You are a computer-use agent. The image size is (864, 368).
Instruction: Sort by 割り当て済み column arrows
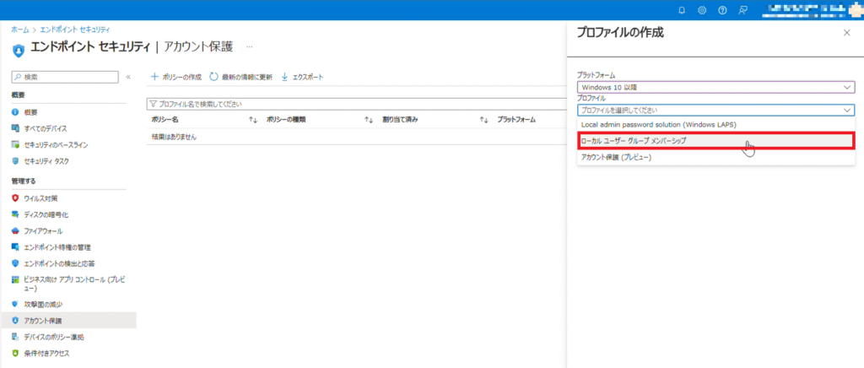pos(483,120)
